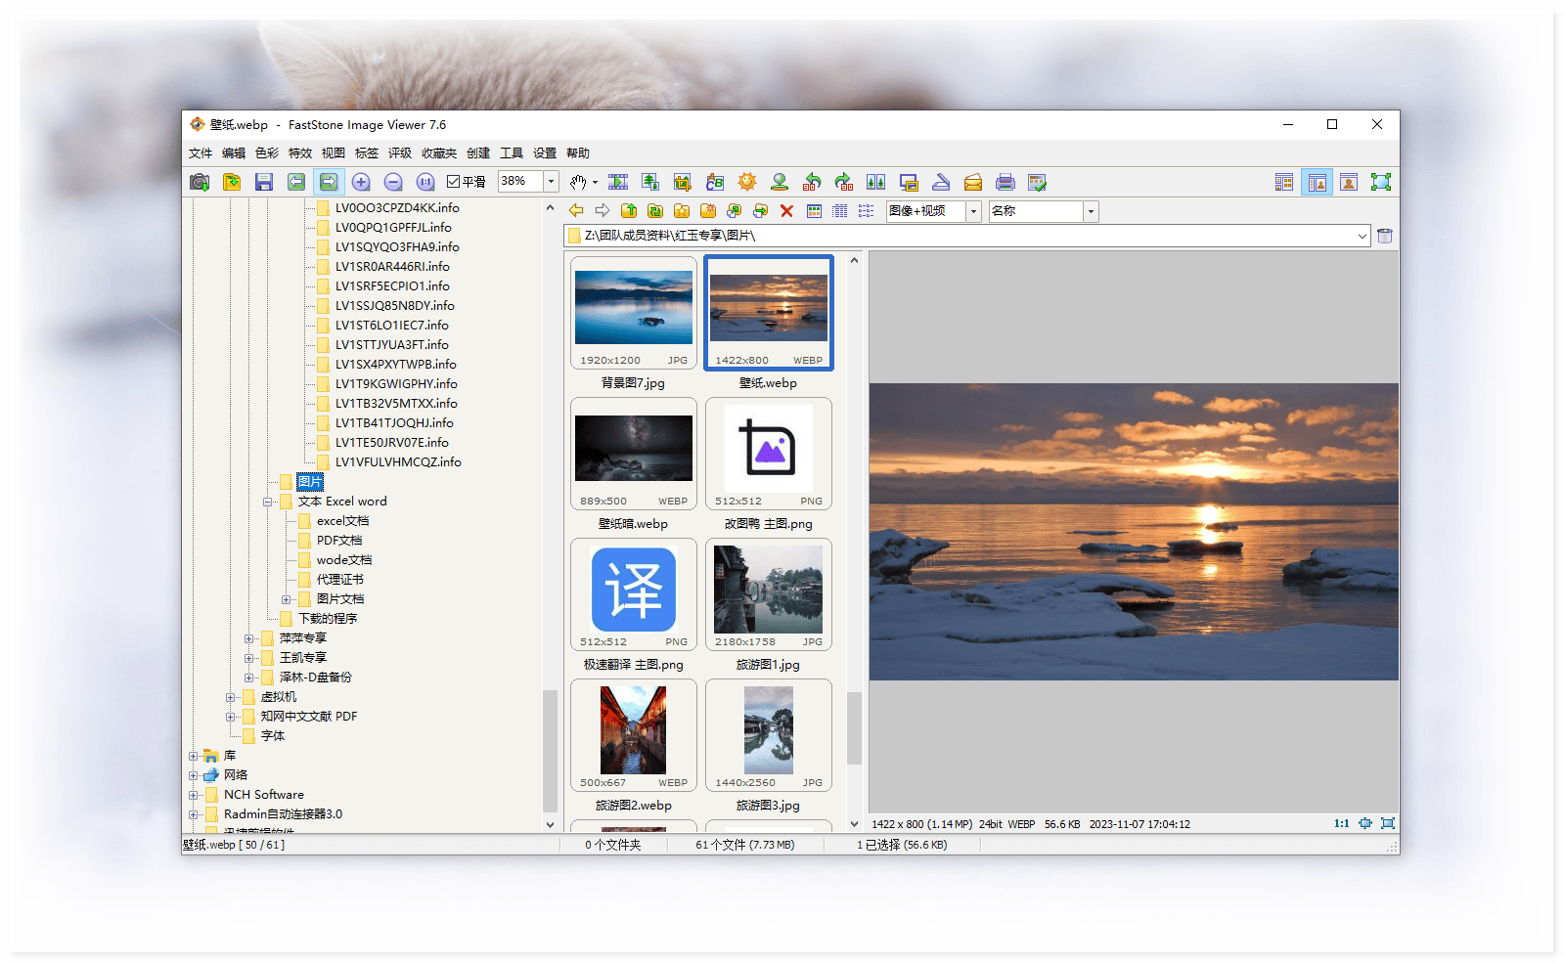Start slideshow with the filmstrip icon
1564x963 pixels.
(x=618, y=182)
